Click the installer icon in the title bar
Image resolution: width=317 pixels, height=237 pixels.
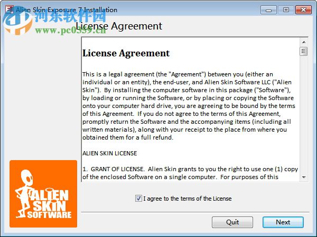pos(10,9)
